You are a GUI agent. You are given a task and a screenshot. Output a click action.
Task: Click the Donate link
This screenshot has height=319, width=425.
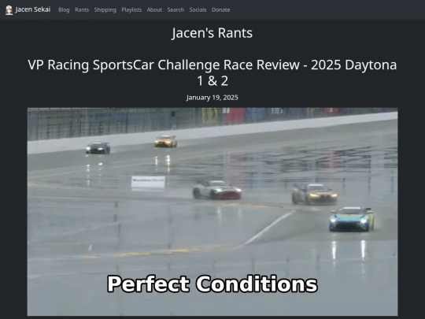pyautogui.click(x=220, y=10)
